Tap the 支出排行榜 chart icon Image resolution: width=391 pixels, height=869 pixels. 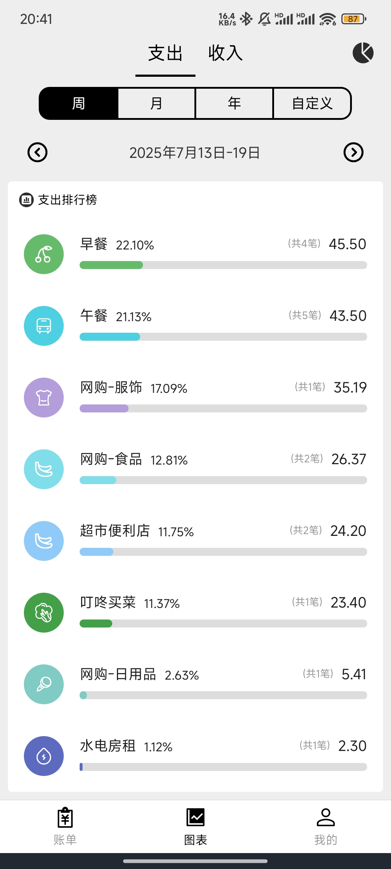coord(26,200)
